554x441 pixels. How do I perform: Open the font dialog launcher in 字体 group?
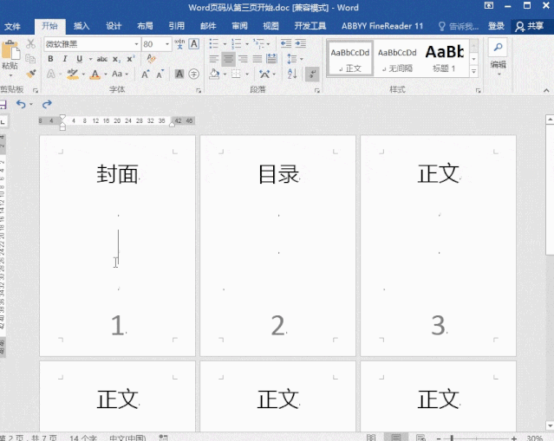tap(199, 91)
